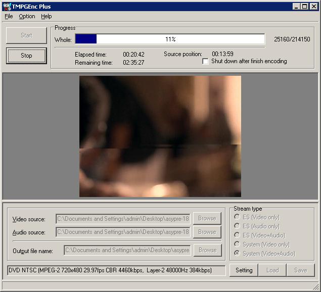
Task: Click Browse next to Output file name
Action: (208, 250)
